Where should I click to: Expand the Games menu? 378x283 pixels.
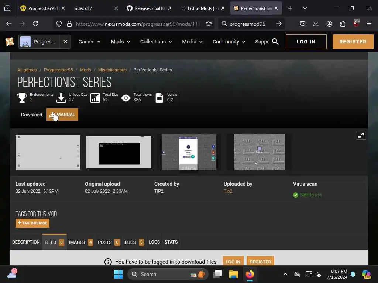click(x=89, y=42)
